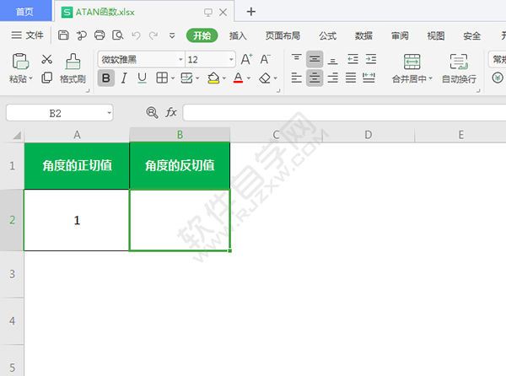Align text right
This screenshot has width=506, height=376.
coord(333,78)
